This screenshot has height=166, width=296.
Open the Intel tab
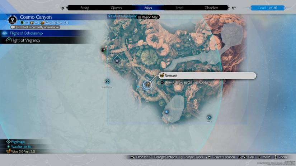(180, 8)
